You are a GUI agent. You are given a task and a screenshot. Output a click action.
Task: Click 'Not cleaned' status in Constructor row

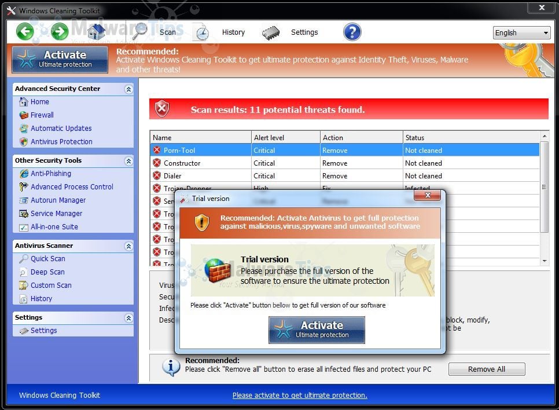pyautogui.click(x=423, y=163)
